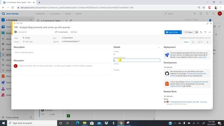
Task: Open the pull request link
Action: coord(195,82)
